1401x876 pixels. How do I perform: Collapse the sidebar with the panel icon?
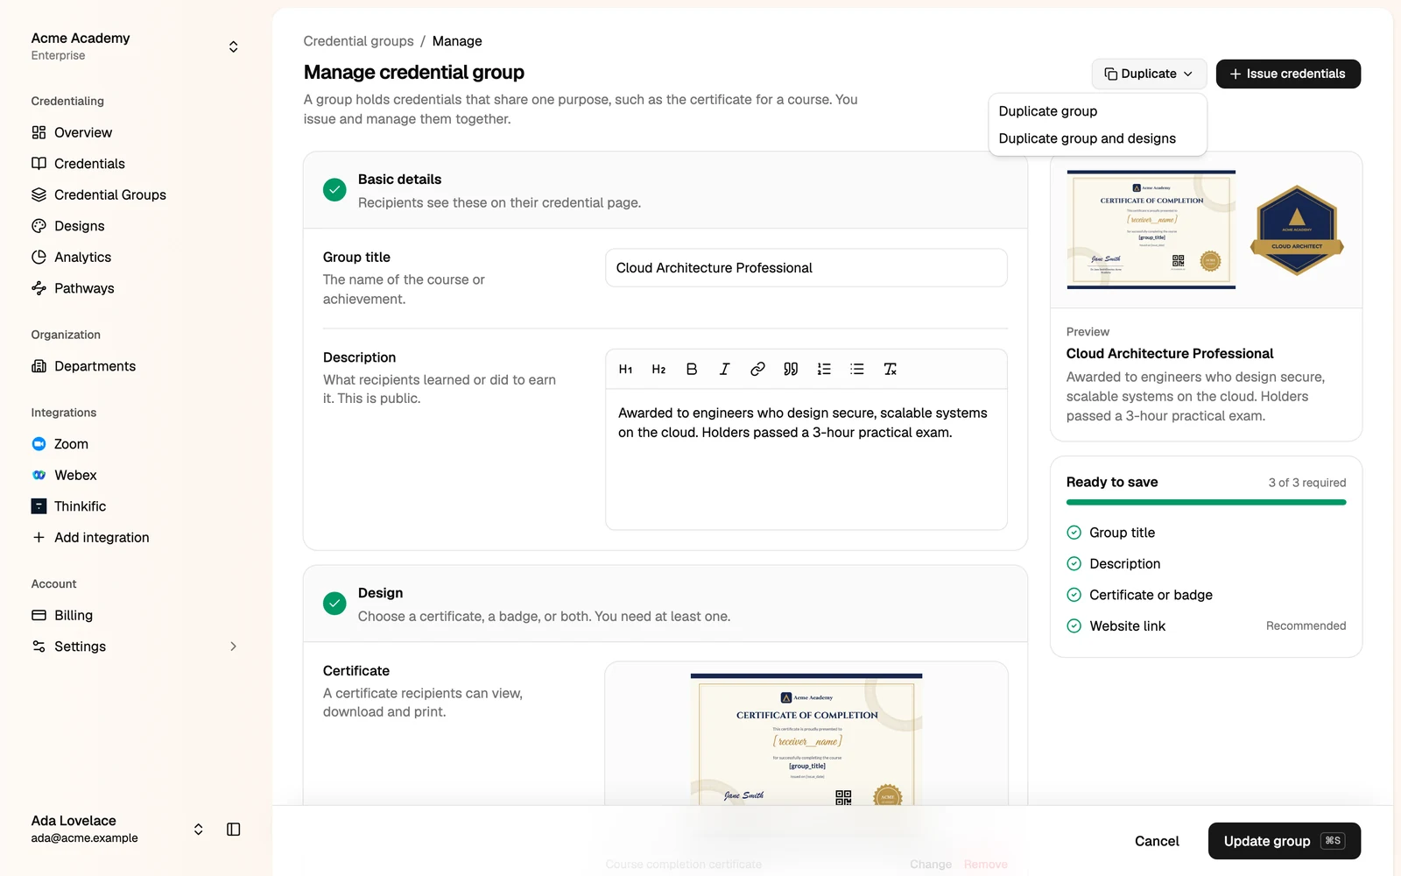[234, 830]
